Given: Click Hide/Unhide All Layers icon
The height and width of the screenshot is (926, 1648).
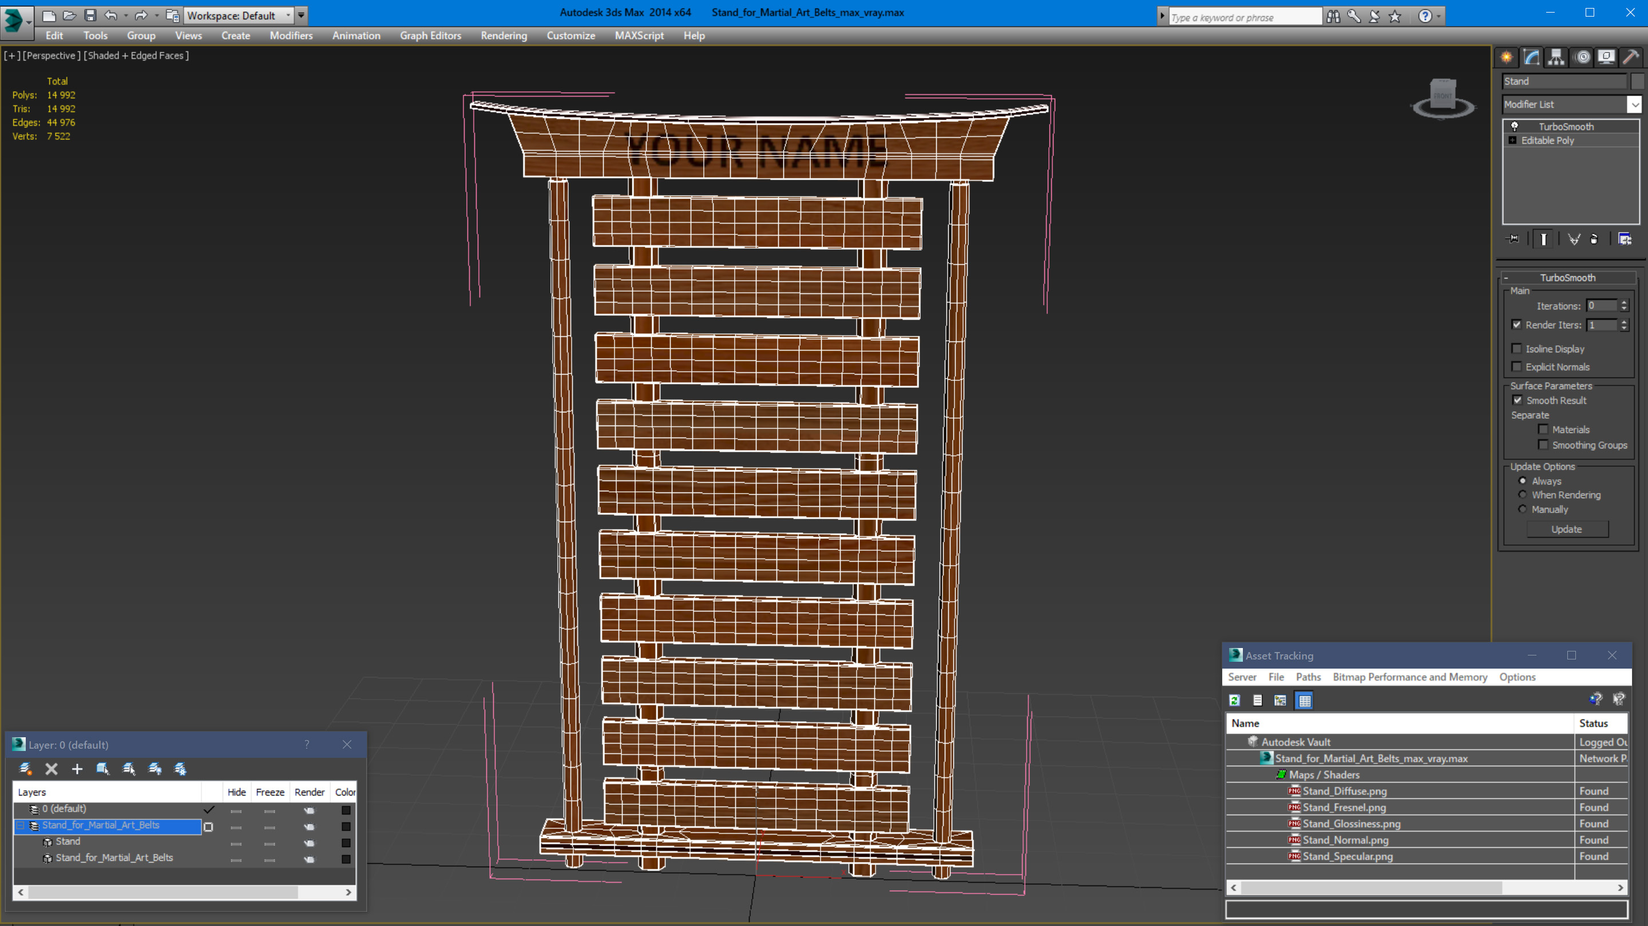Looking at the screenshot, I should [155, 769].
